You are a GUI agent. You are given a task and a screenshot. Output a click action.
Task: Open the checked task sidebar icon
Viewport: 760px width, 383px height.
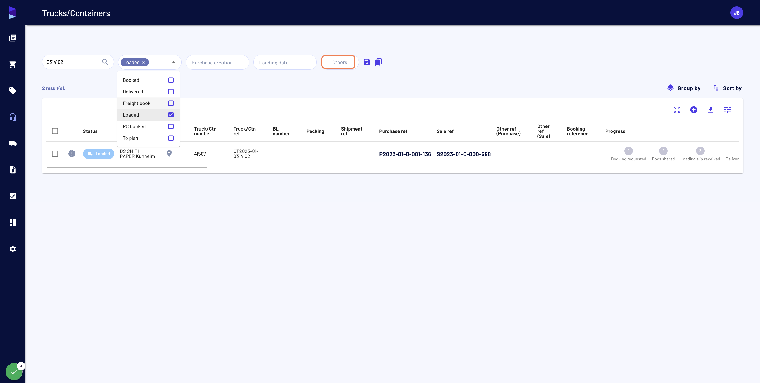point(12,196)
